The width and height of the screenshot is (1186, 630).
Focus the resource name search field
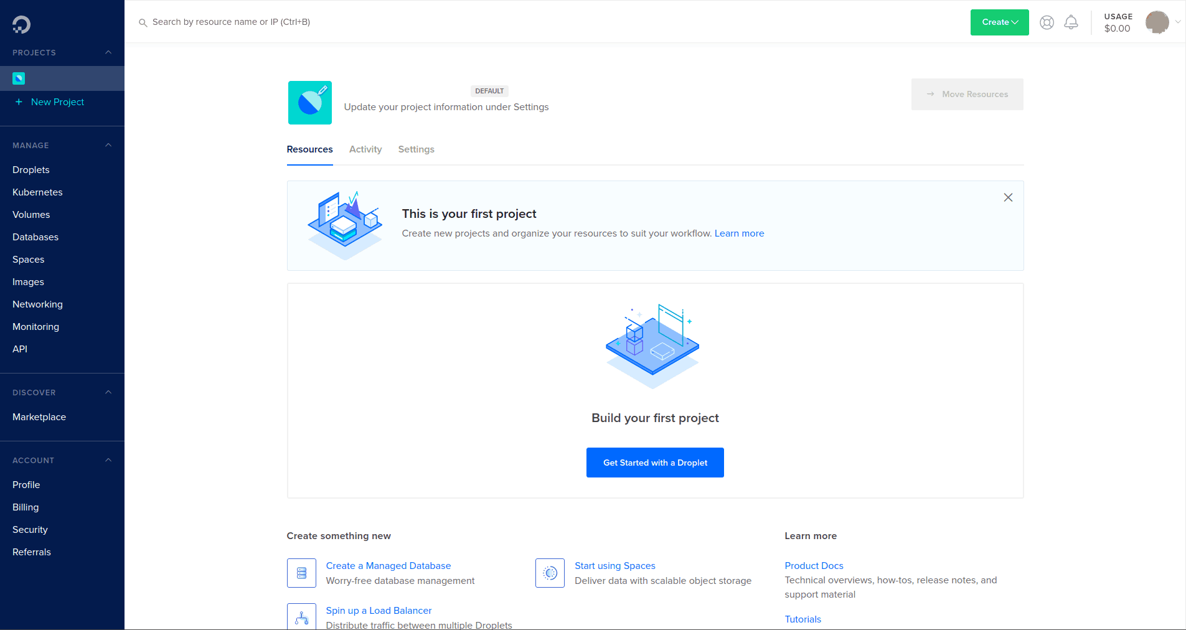[231, 22]
